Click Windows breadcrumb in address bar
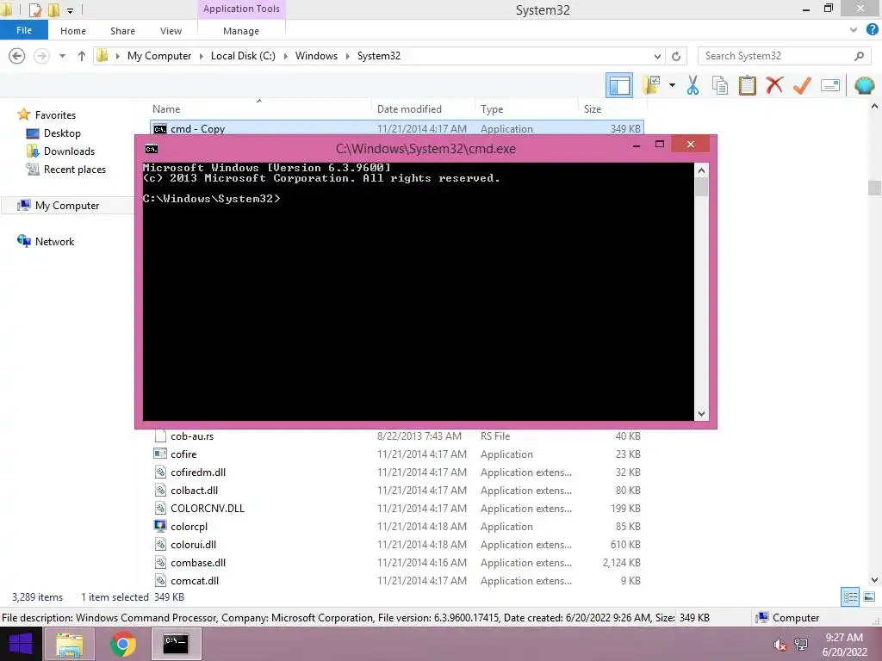The height and width of the screenshot is (661, 882). coord(316,56)
